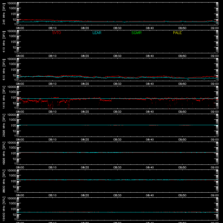This screenshot has height=223, width=223.
Task: Select the 15400 MHz [SFU] axis label
Action: (x=4, y=209)
